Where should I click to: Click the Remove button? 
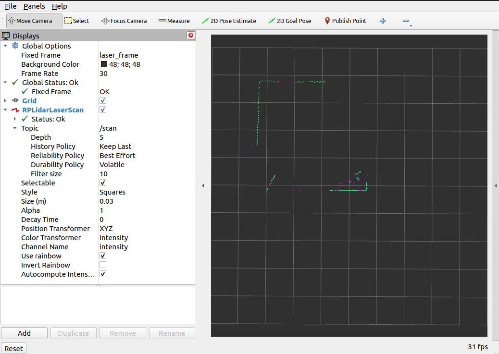(123, 333)
